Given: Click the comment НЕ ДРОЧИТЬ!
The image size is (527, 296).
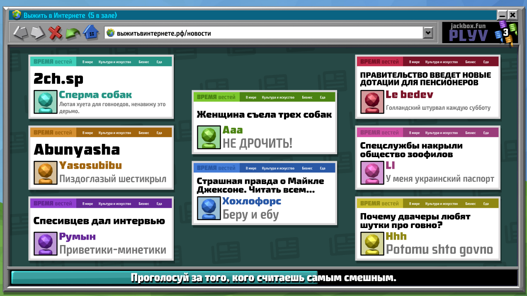Looking at the screenshot, I should pyautogui.click(x=257, y=143).
